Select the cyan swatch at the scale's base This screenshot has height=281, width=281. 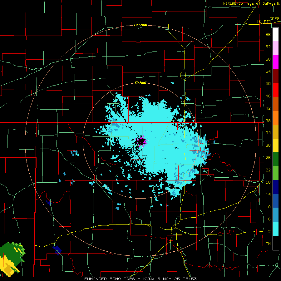(x=276, y=229)
